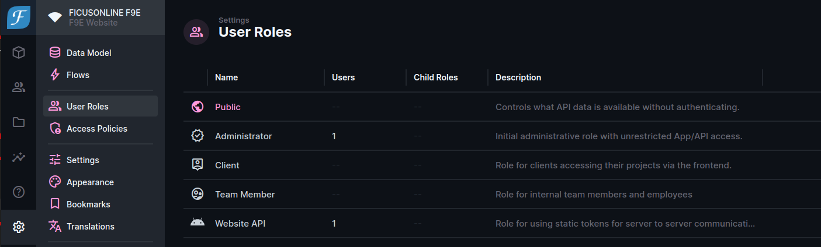Open the Insights chart icon
The height and width of the screenshot is (247, 821).
tap(19, 157)
